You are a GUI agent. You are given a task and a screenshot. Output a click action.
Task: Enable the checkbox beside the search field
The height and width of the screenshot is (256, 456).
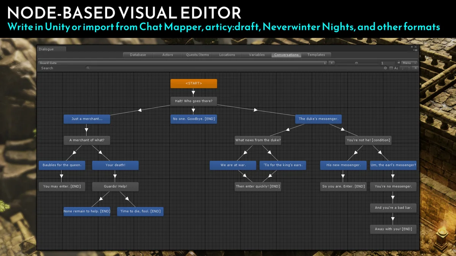click(x=391, y=68)
